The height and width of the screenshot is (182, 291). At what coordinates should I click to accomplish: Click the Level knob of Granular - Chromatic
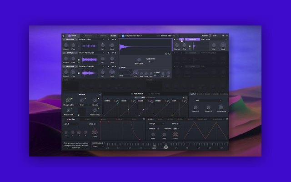coord(112,72)
